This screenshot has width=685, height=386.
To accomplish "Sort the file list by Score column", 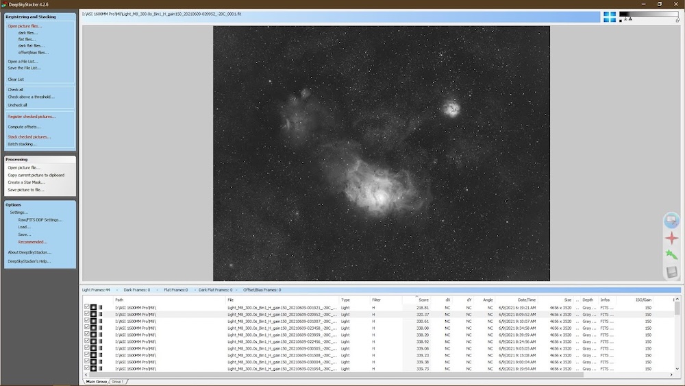I will pos(423,300).
